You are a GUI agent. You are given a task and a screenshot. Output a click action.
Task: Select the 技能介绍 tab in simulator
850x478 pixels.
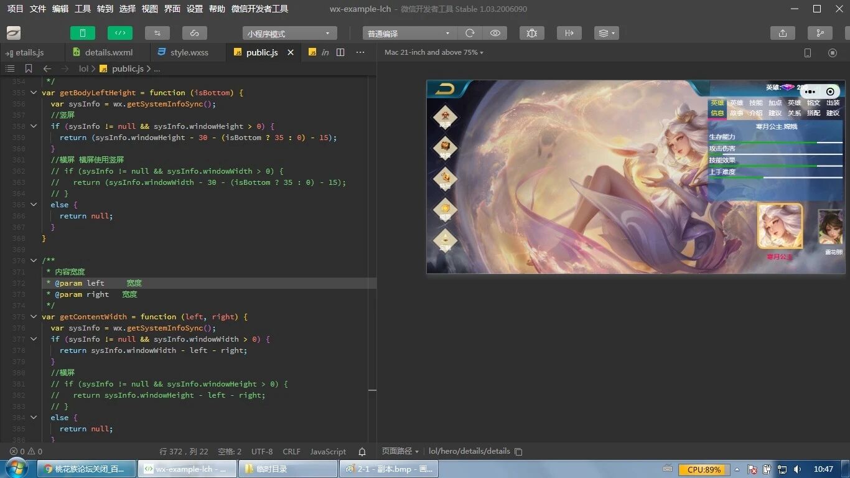[756, 108]
